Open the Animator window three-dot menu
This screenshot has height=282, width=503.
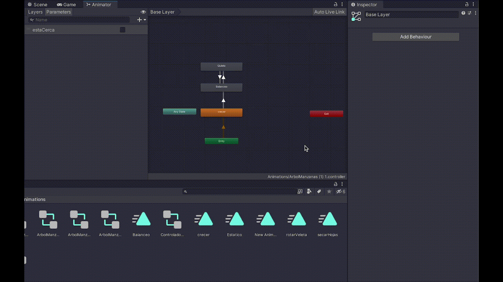point(342,4)
